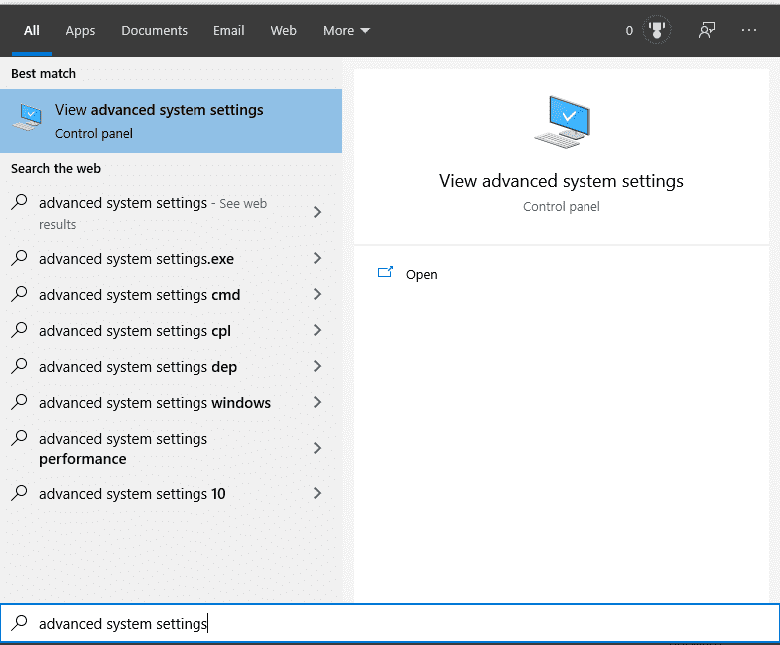Switch to the Email tab
The image size is (780, 645).
point(228,30)
